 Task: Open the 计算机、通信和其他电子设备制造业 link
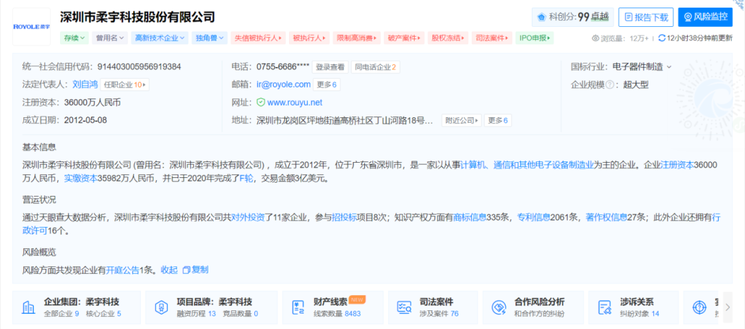pyautogui.click(x=528, y=166)
